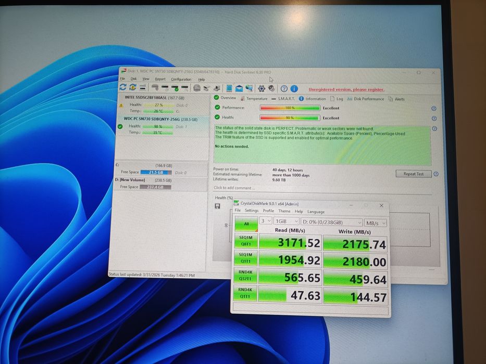Viewport: 486px width, 364px height.
Task: Click the C: free space bar showing 21.5 GB
Action: [156, 173]
